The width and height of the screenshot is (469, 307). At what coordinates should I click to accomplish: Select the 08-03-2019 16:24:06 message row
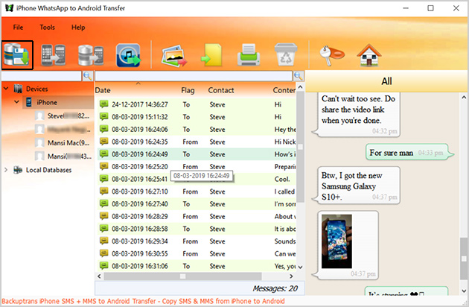[x=197, y=129]
